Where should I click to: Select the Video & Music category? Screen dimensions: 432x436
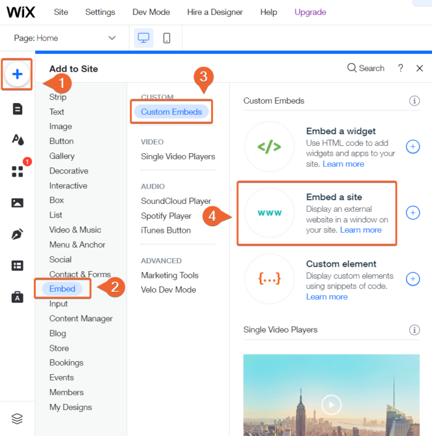[75, 230]
